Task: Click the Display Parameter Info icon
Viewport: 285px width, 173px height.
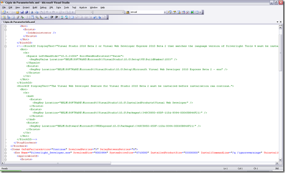Action: (x=37, y=17)
